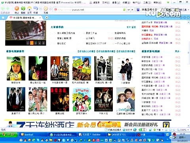Open poster of man in office shirt and tie
This screenshot has width=190, height=143.
[60, 68]
